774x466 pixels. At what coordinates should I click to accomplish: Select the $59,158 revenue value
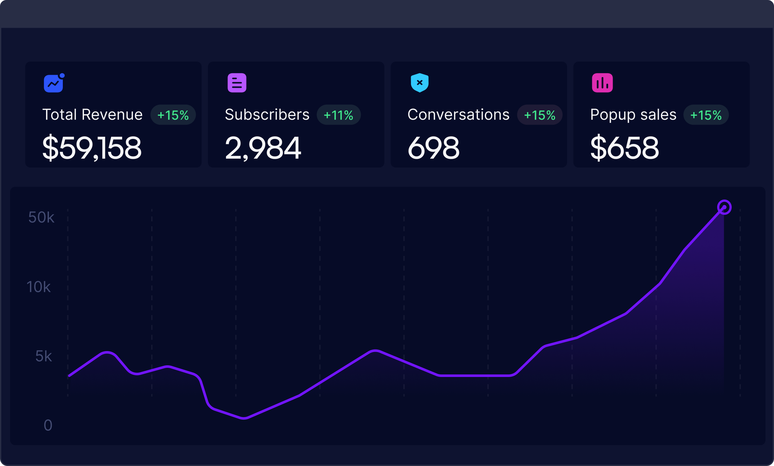tap(92, 148)
